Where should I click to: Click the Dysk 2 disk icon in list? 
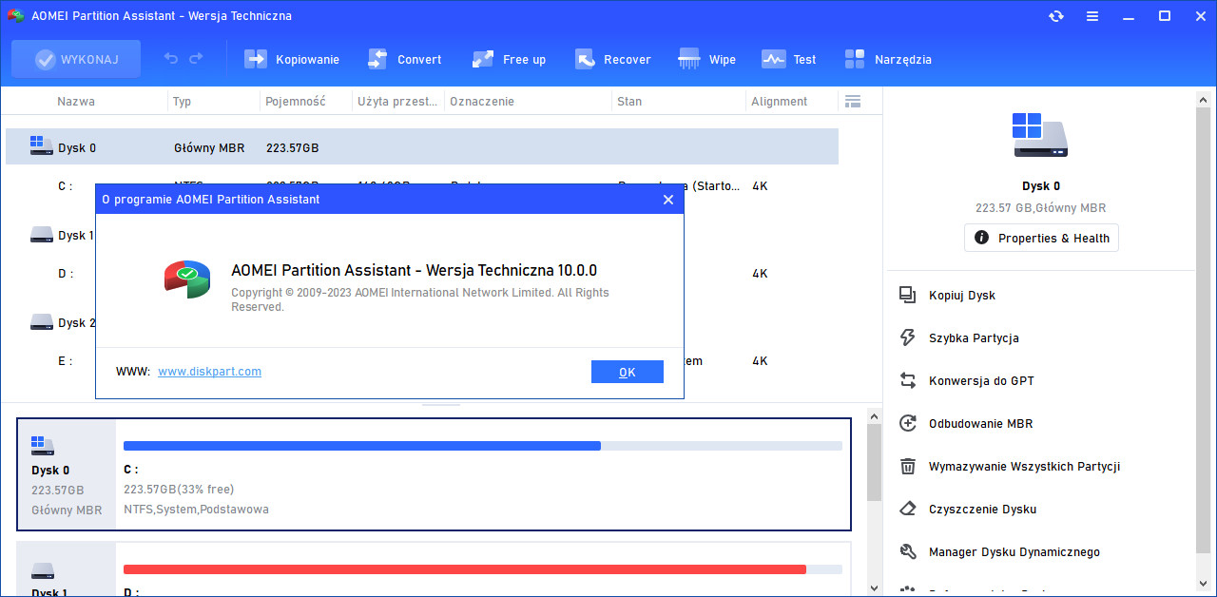42,321
